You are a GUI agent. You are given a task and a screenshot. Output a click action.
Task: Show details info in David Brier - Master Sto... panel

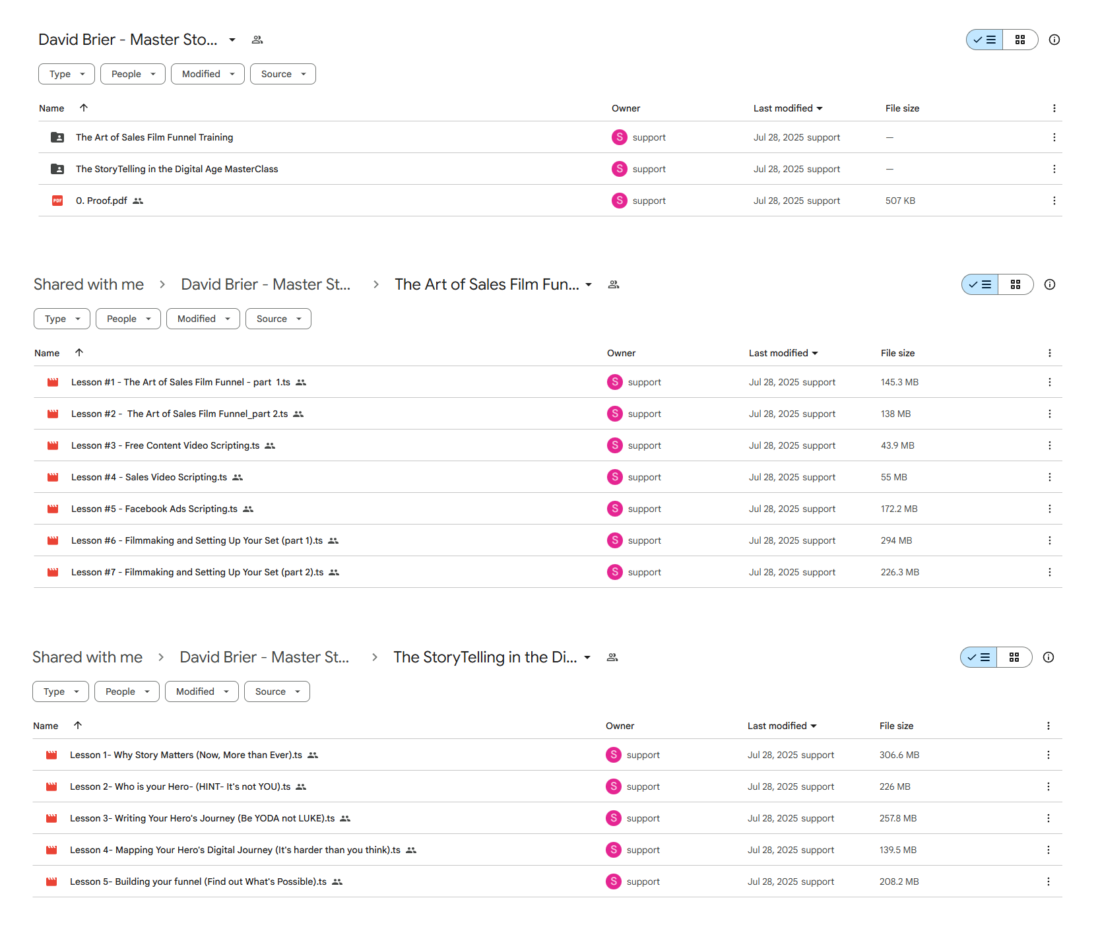[x=1054, y=40]
